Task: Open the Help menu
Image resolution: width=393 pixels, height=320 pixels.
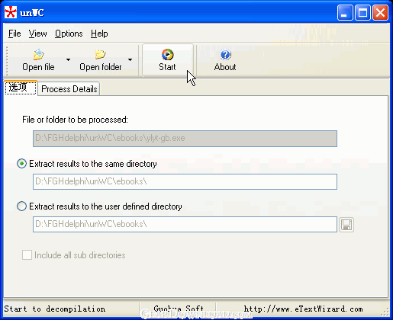Action: (99, 34)
